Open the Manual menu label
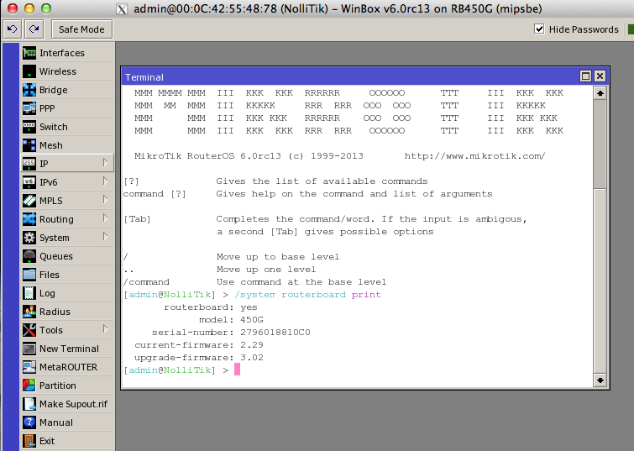 (x=55, y=422)
